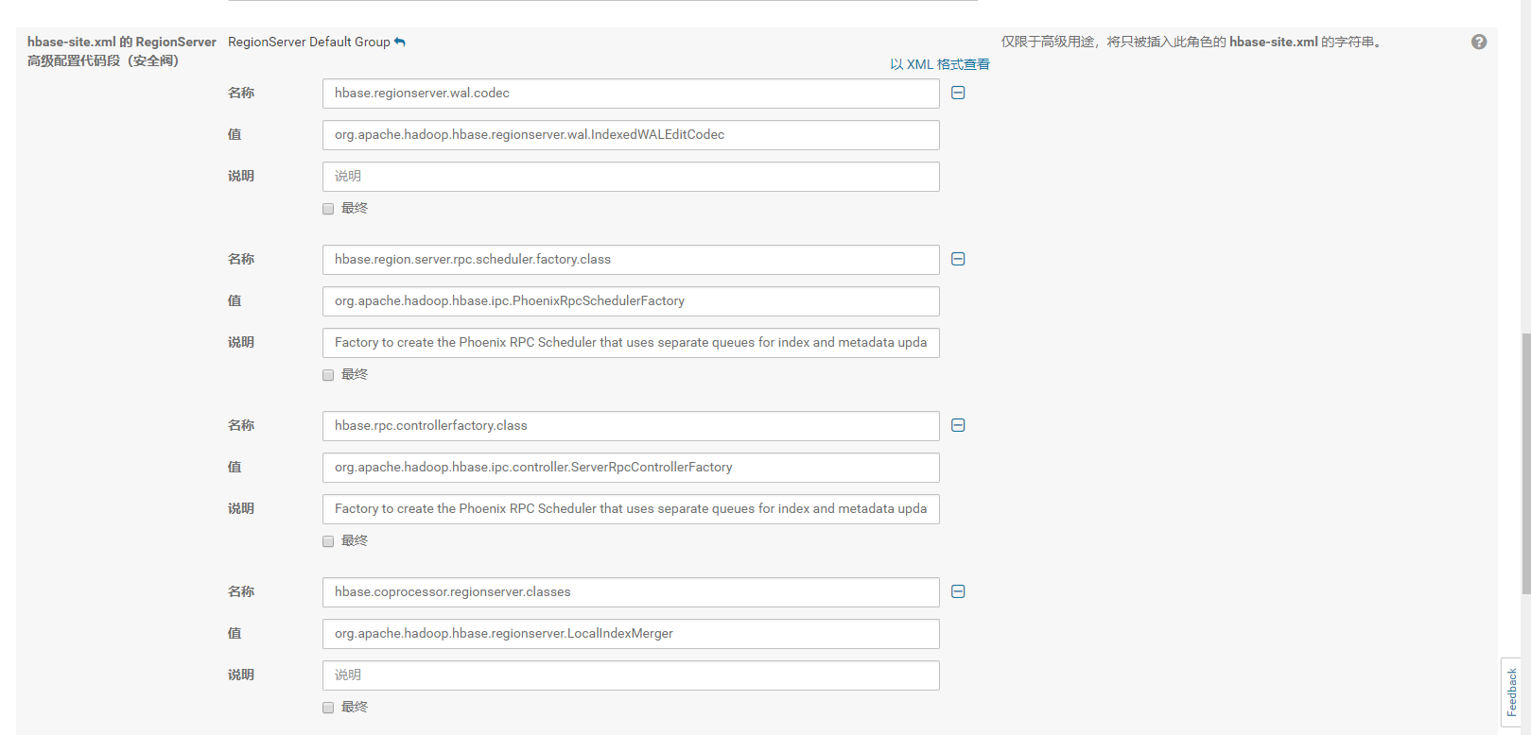Tick 最终 checkbox under scheduler.factory.class entry

click(x=328, y=375)
